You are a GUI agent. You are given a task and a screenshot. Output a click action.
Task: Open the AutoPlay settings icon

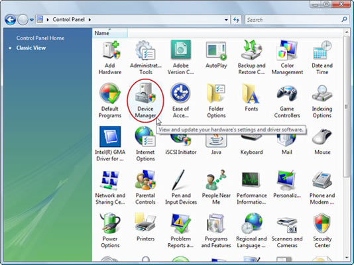coord(216,54)
